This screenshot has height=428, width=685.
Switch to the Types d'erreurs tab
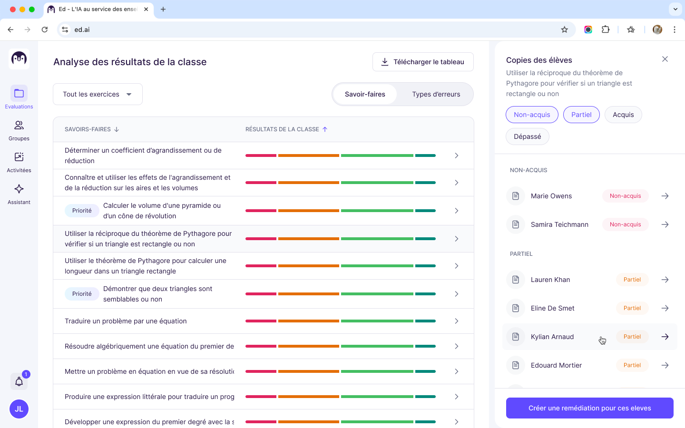pyautogui.click(x=436, y=94)
